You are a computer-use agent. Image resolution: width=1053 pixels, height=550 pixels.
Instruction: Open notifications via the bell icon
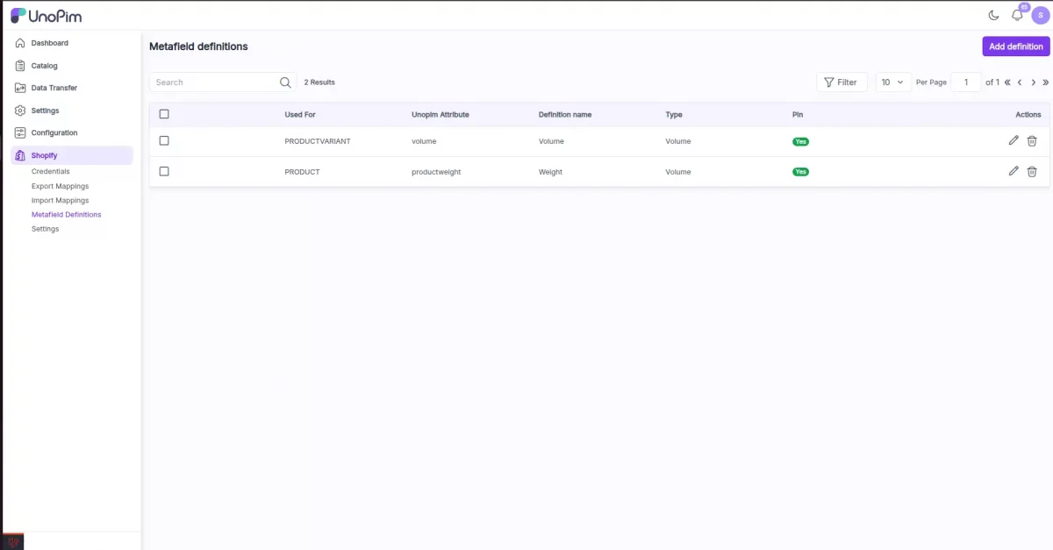point(1017,15)
